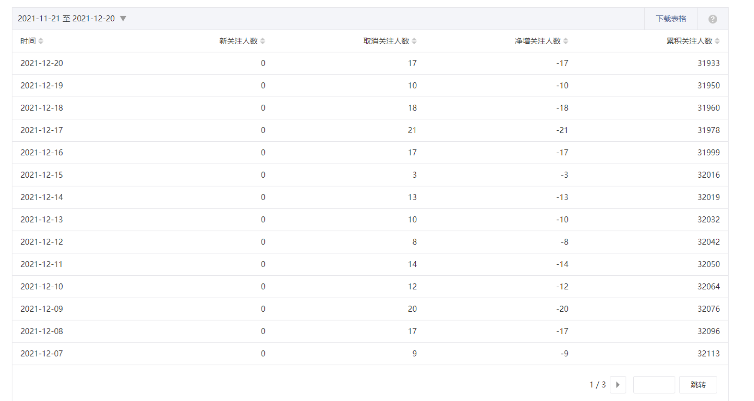Select the 2021-12-18 date cell
Screen dimensions: 754x401
42,108
